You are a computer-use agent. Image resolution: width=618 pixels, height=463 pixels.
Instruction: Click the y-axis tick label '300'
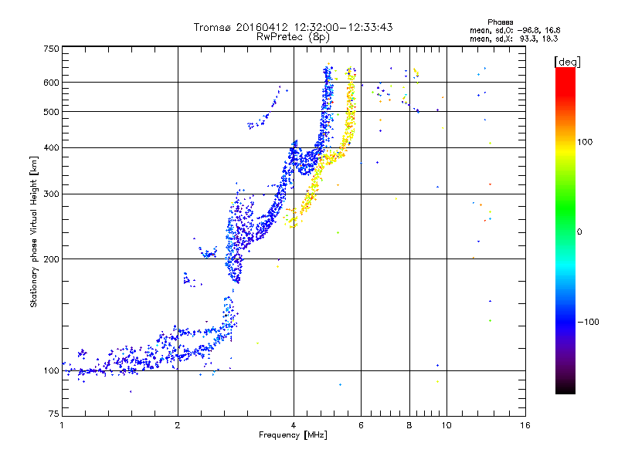[51, 194]
